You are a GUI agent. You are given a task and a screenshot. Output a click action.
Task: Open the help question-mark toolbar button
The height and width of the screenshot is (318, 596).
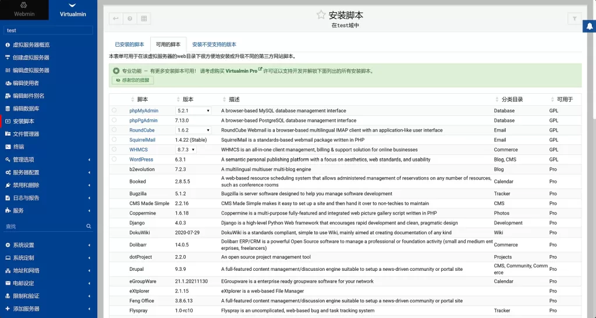pyautogui.click(x=130, y=18)
